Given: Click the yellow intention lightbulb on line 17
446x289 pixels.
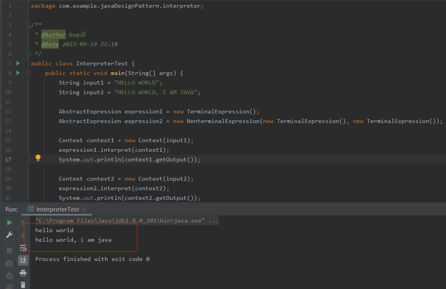Looking at the screenshot, I should (x=38, y=158).
